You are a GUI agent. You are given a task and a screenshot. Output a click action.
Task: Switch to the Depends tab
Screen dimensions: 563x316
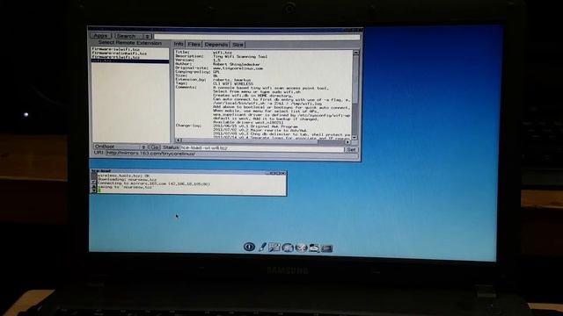(x=216, y=45)
